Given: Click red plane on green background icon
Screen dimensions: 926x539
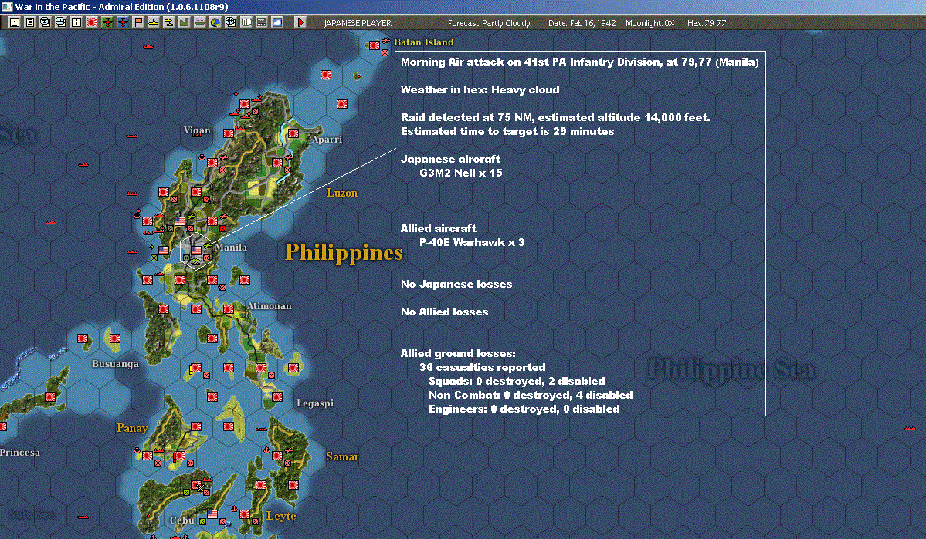Looking at the screenshot, I should click(x=107, y=22).
